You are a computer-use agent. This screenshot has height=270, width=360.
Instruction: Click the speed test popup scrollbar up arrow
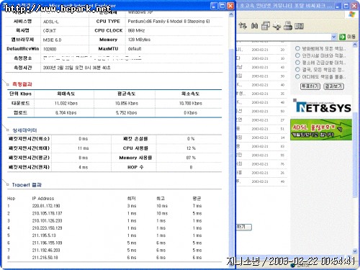(231, 14)
